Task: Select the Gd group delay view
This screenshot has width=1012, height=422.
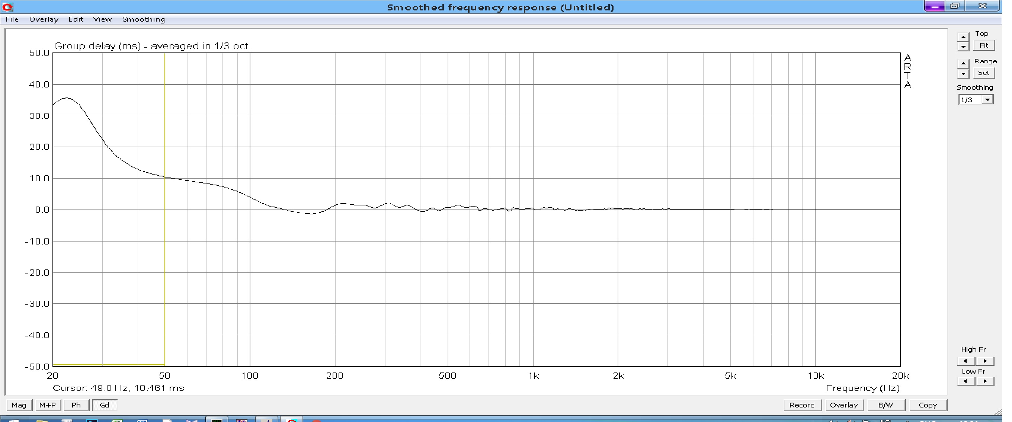Action: tap(105, 405)
